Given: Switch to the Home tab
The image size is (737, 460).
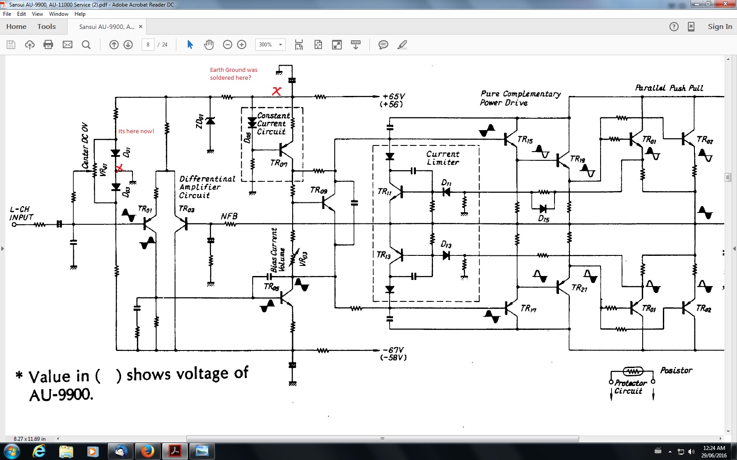Looking at the screenshot, I should point(16,27).
